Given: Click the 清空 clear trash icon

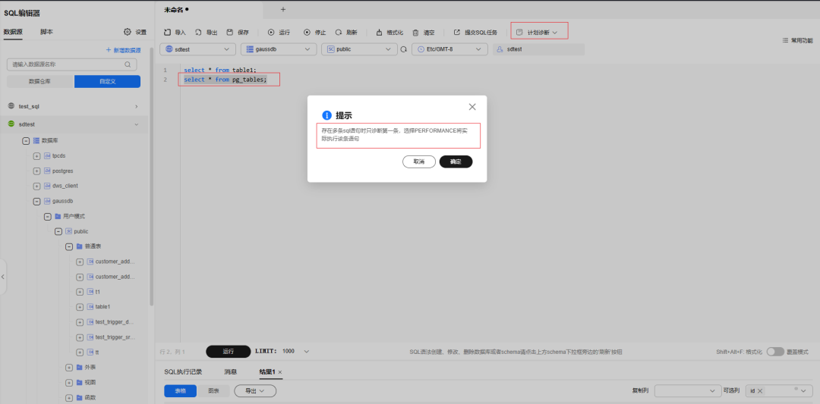Looking at the screenshot, I should tap(415, 32).
